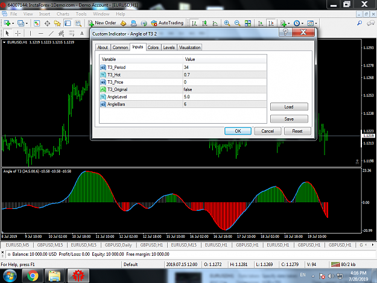Toggle Chart Shift icon
The image size is (377, 283).
[271, 24]
